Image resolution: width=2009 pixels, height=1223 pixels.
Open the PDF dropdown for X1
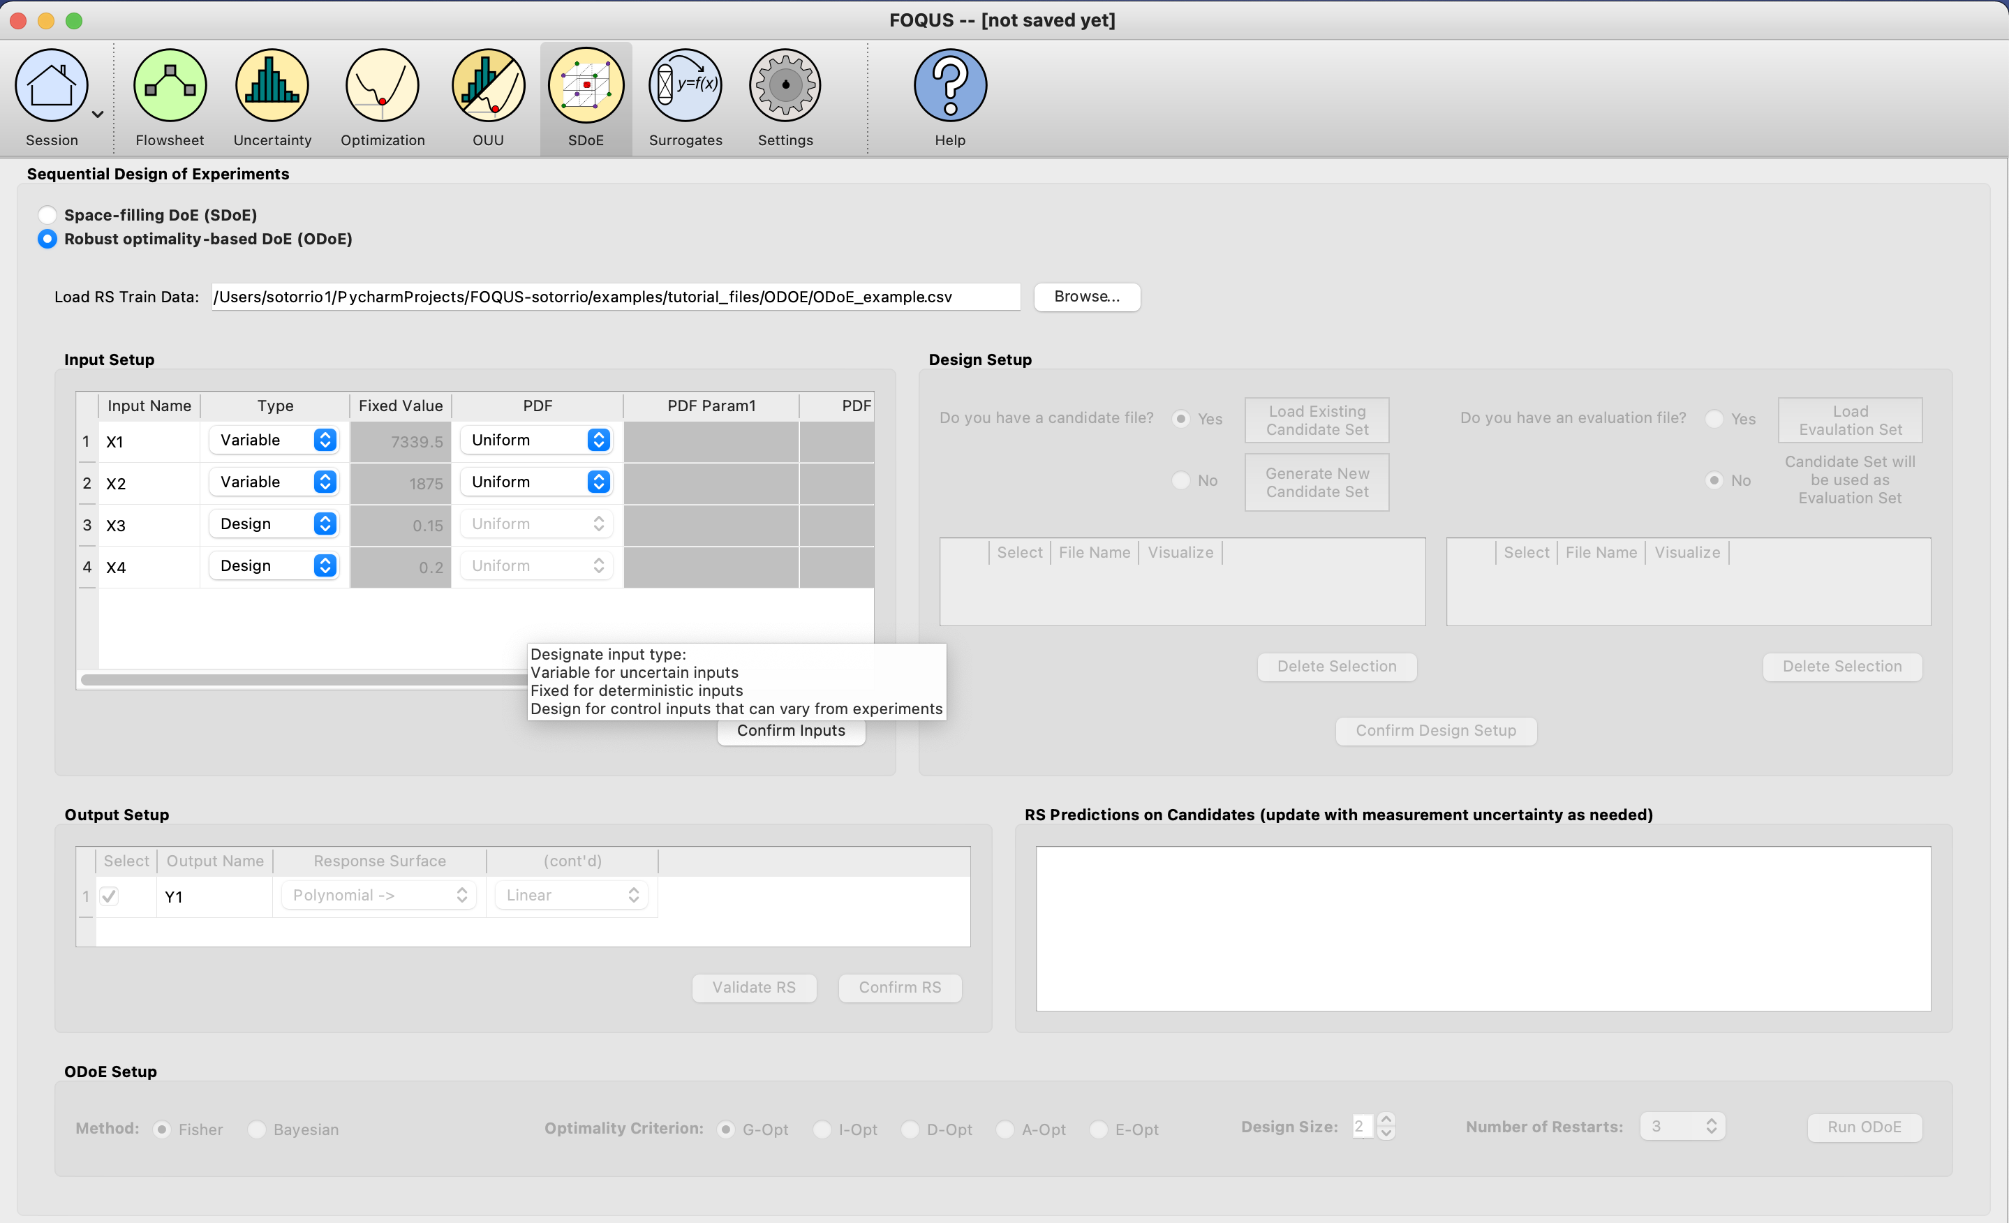pos(537,440)
